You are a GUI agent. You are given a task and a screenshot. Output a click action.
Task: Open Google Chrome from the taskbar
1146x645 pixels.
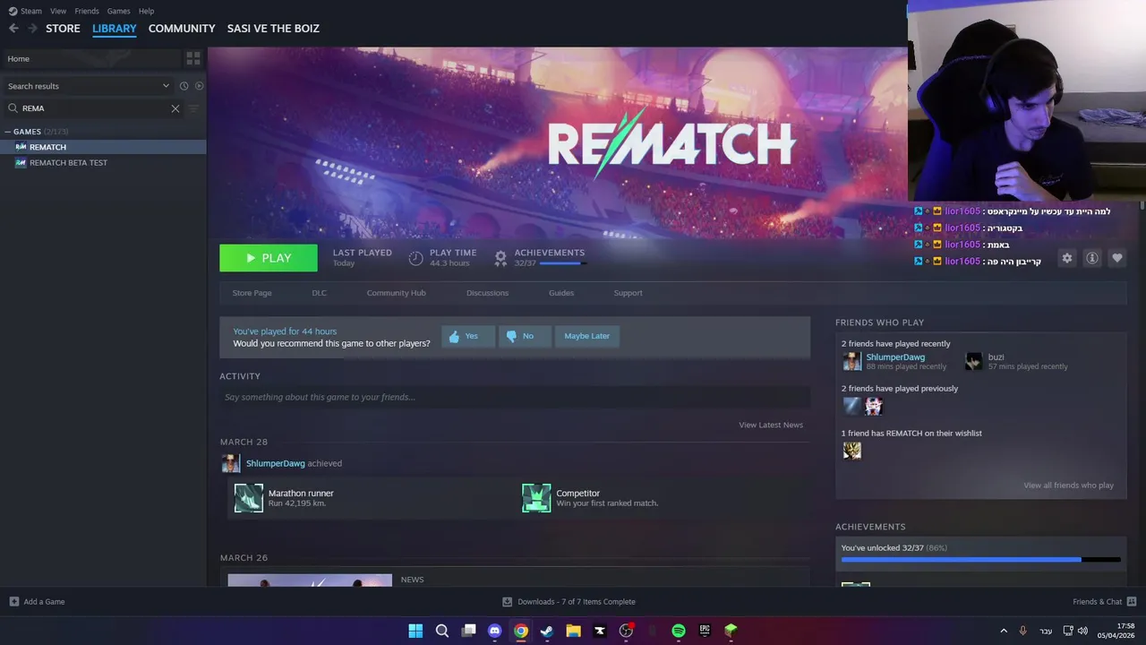pyautogui.click(x=521, y=631)
